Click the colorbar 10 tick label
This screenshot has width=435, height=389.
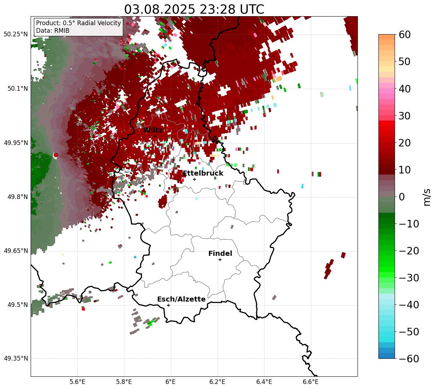coord(404,169)
